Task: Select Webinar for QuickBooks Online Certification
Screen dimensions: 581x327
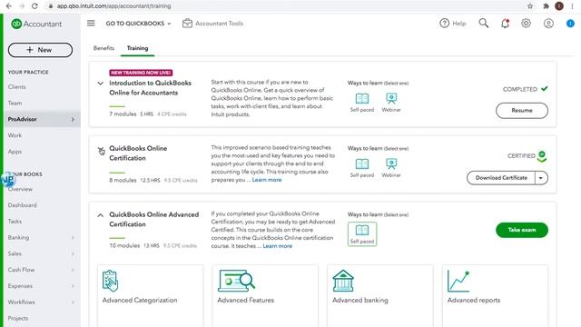Action: click(x=391, y=167)
